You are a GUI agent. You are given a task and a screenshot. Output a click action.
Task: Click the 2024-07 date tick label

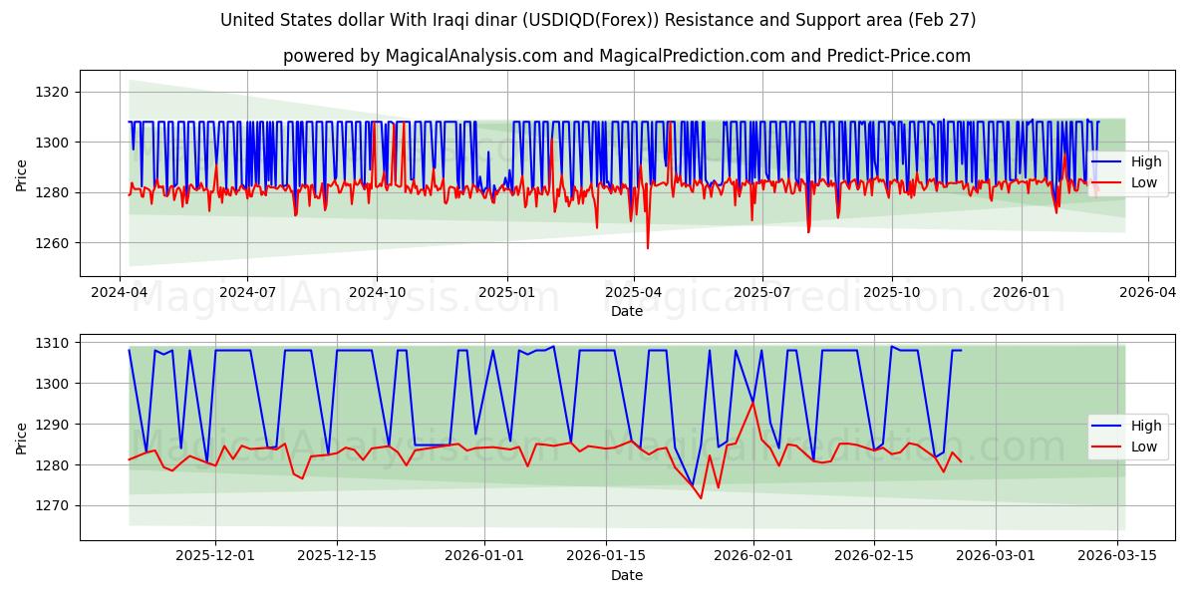pyautogui.click(x=247, y=292)
